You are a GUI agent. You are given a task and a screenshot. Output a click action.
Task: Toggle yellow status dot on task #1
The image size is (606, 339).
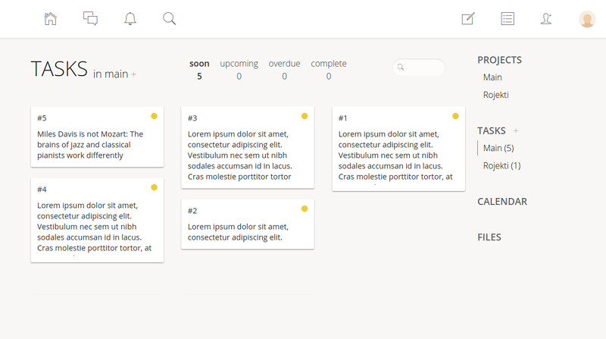coord(455,116)
